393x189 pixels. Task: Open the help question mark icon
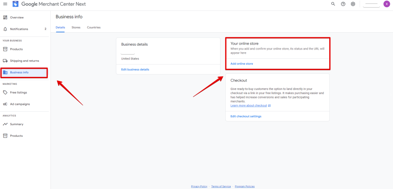343,4
